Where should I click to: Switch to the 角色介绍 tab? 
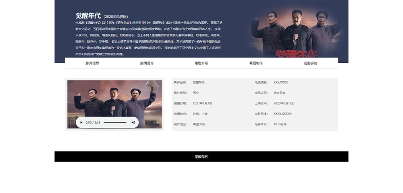tap(201, 63)
